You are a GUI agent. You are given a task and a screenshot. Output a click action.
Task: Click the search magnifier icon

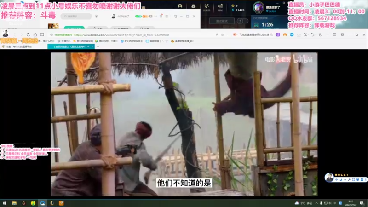tap(271, 35)
